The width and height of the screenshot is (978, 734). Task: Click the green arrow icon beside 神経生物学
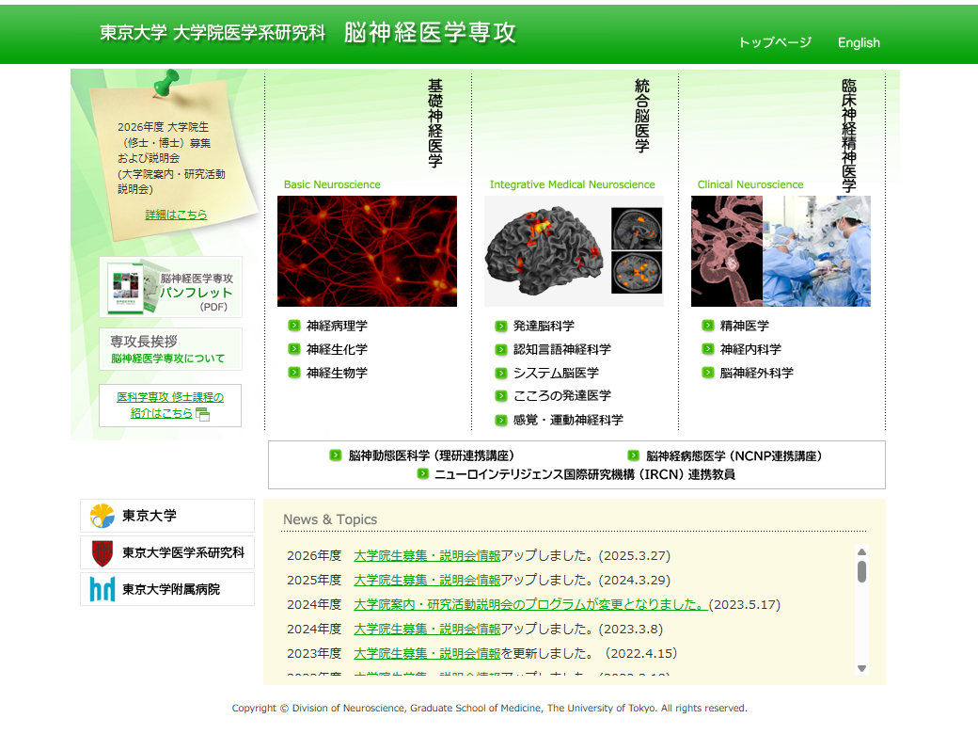click(294, 373)
